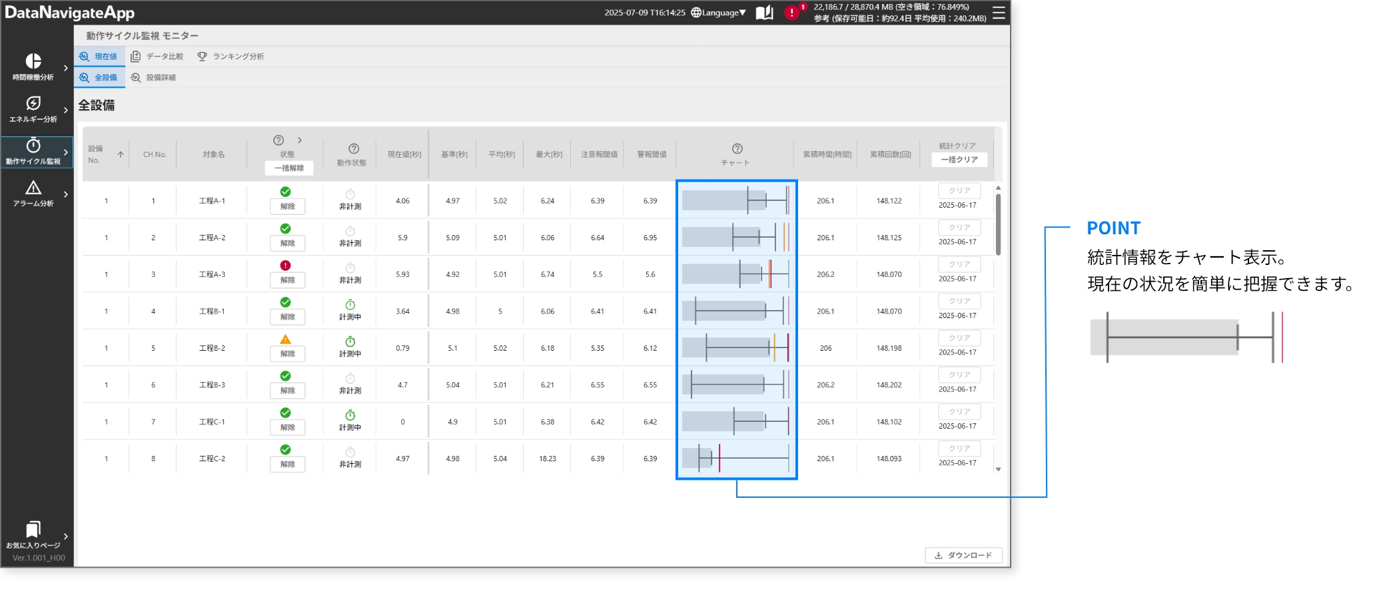Screen dimensions: 1399x599
Task: Expand the 状態 column chevron
Action: [x=300, y=140]
